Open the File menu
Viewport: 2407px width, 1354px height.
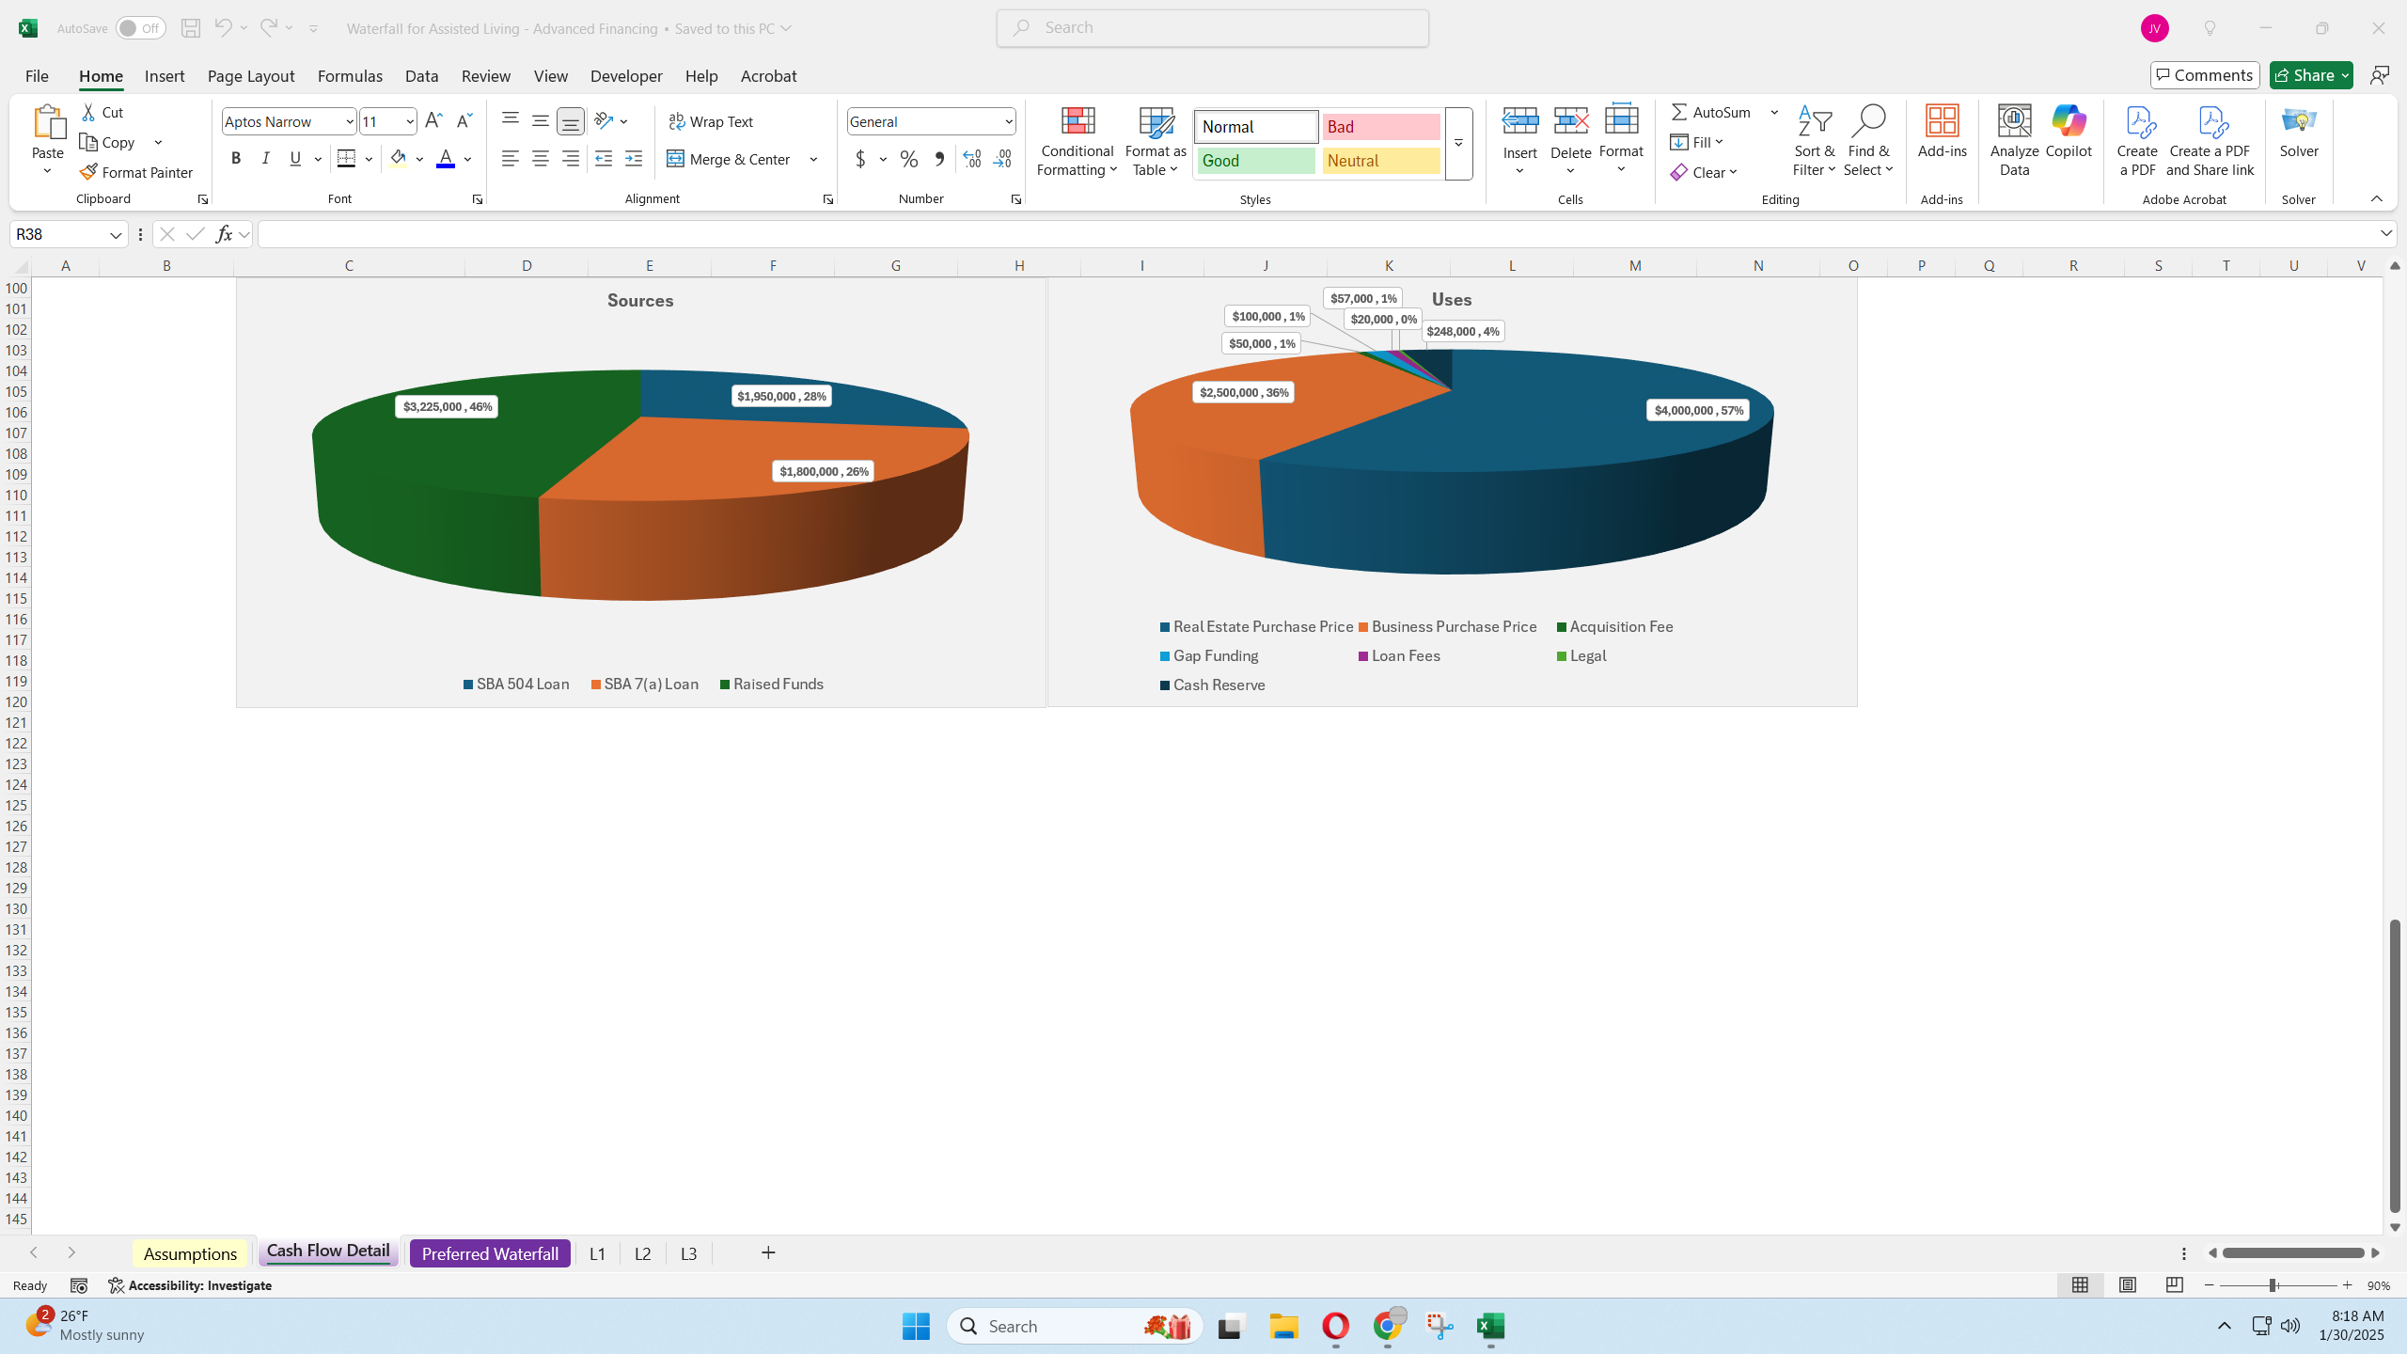(37, 76)
